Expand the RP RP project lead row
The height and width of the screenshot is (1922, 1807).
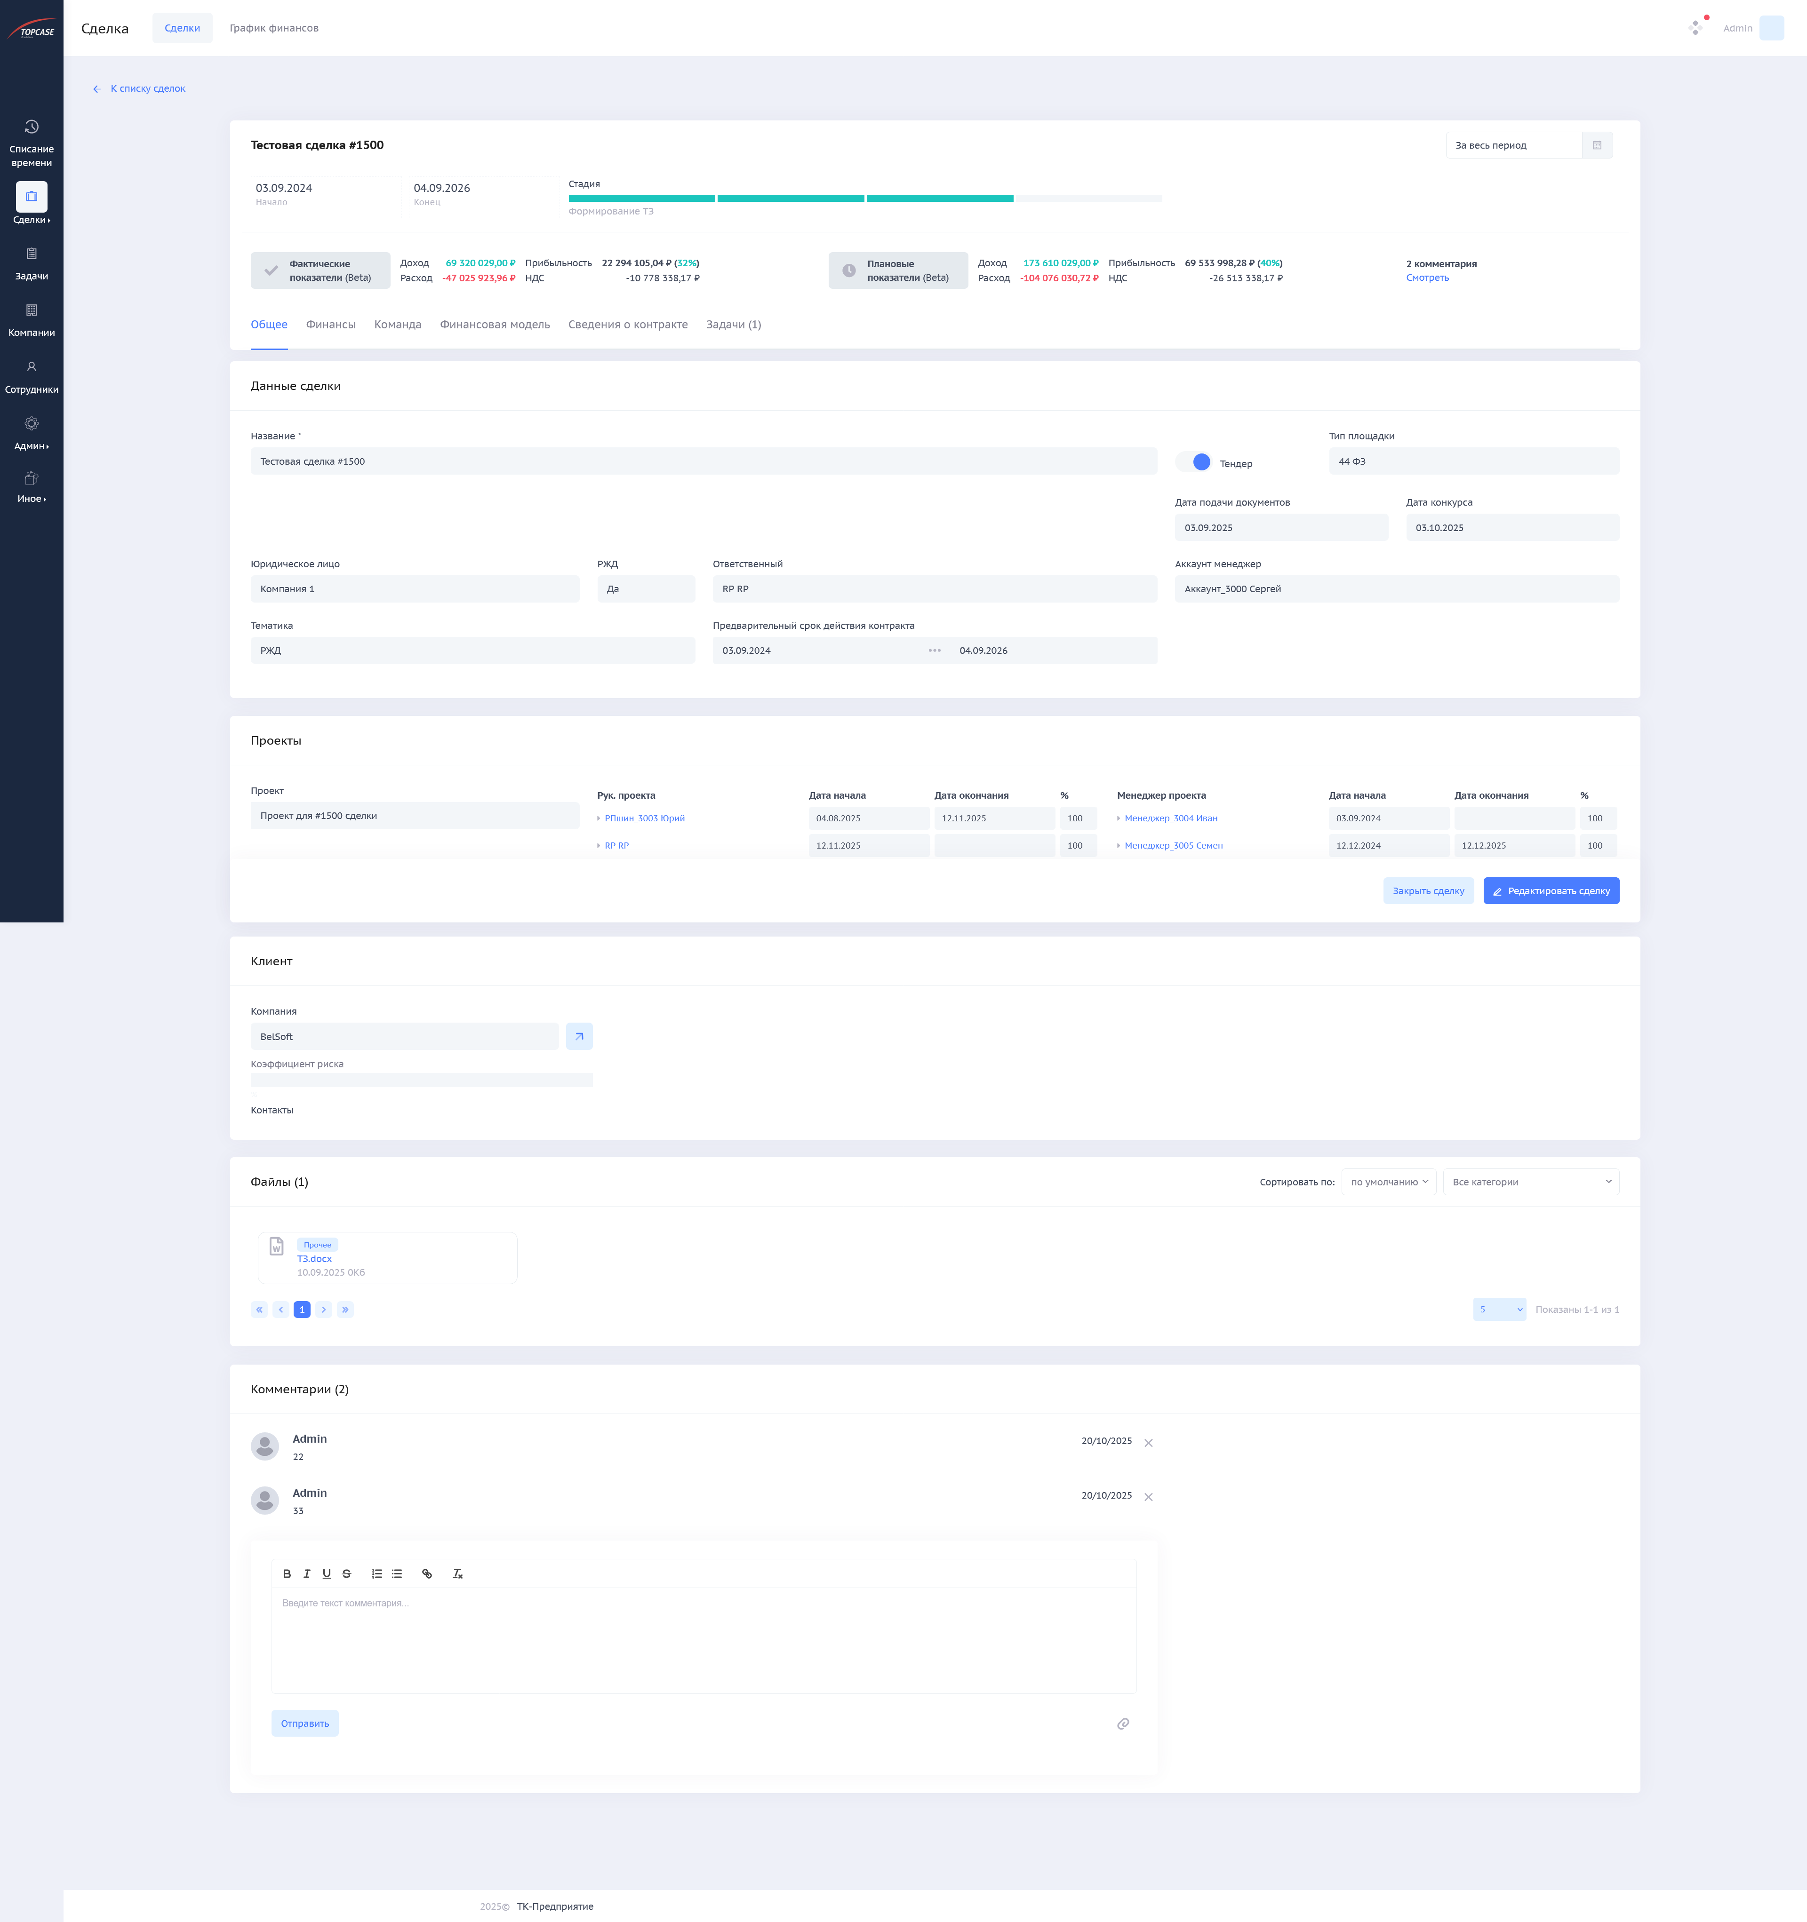[599, 846]
